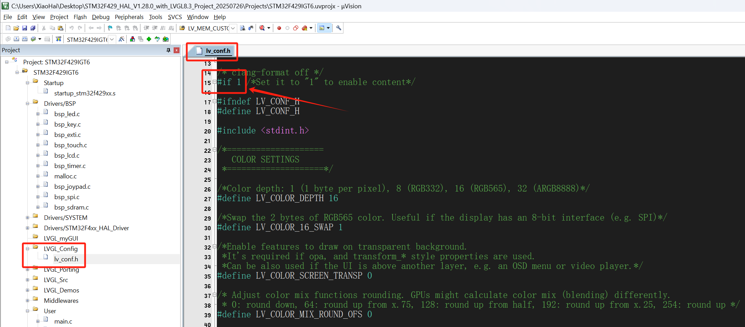This screenshot has width=745, height=327.
Task: Click the Manage Project Items icon
Action: [132, 39]
